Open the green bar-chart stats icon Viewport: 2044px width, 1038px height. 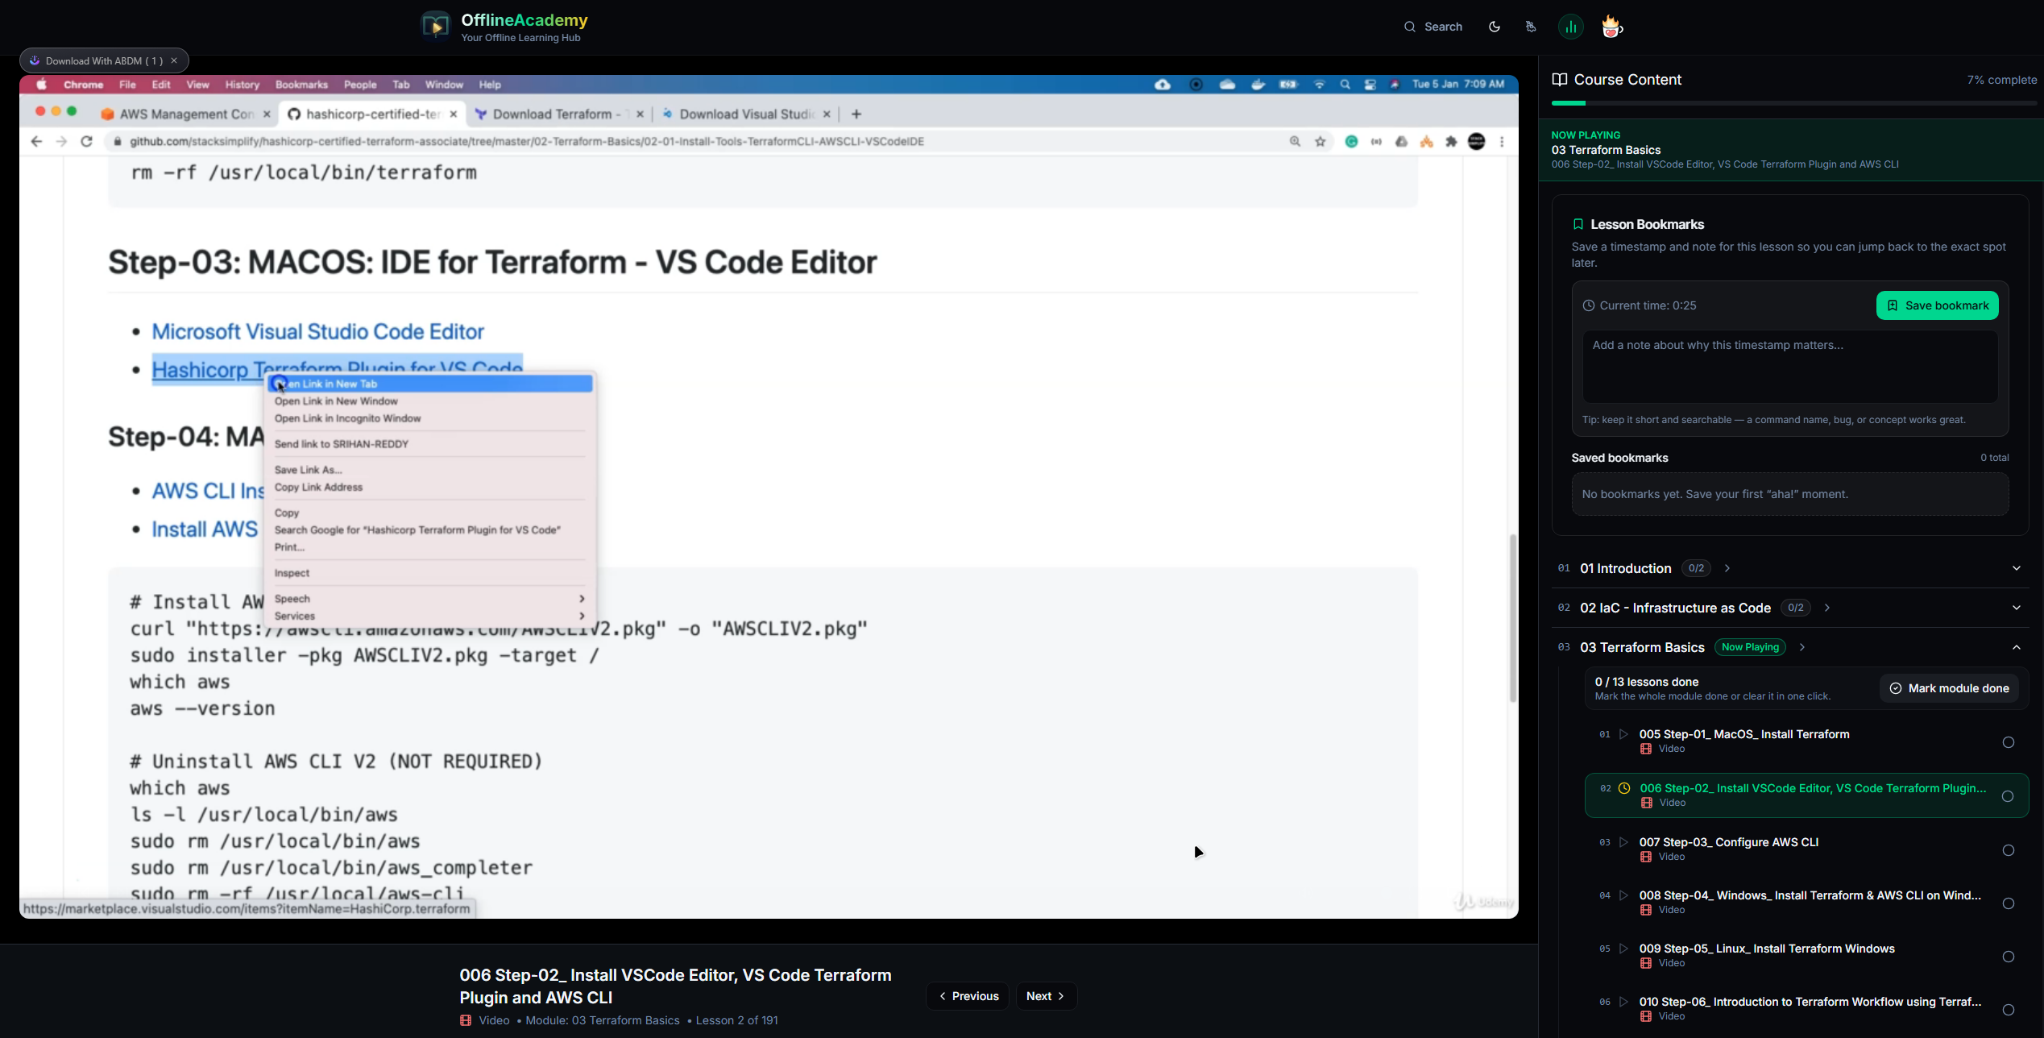point(1570,27)
